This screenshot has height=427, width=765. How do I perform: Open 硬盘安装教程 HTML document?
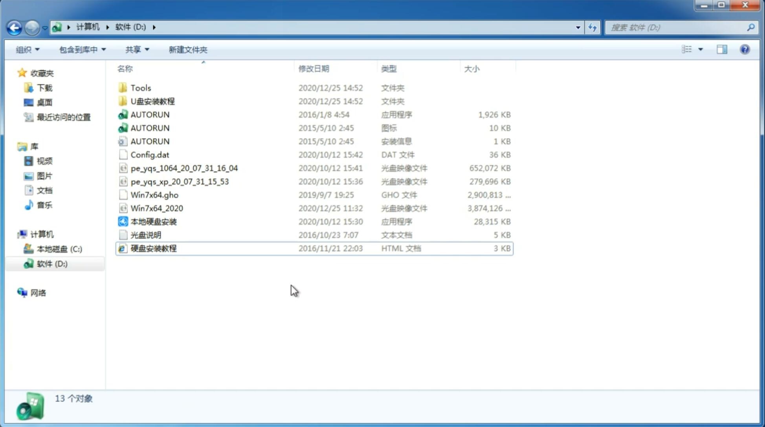tap(153, 248)
